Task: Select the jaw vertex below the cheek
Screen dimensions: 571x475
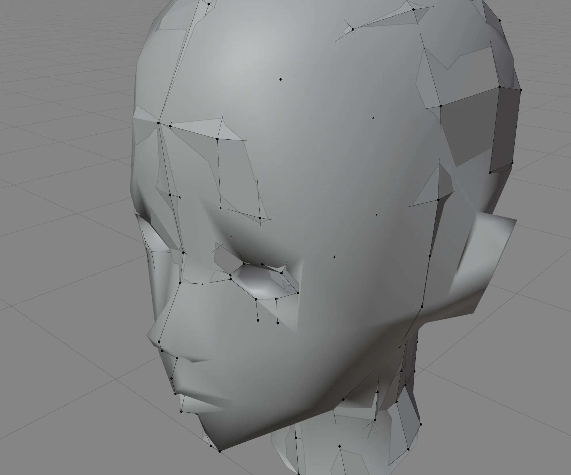Action: pyautogui.click(x=343, y=399)
